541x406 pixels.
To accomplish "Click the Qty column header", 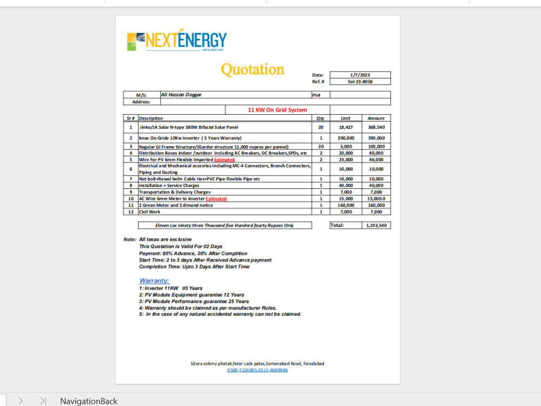I will coord(320,118).
